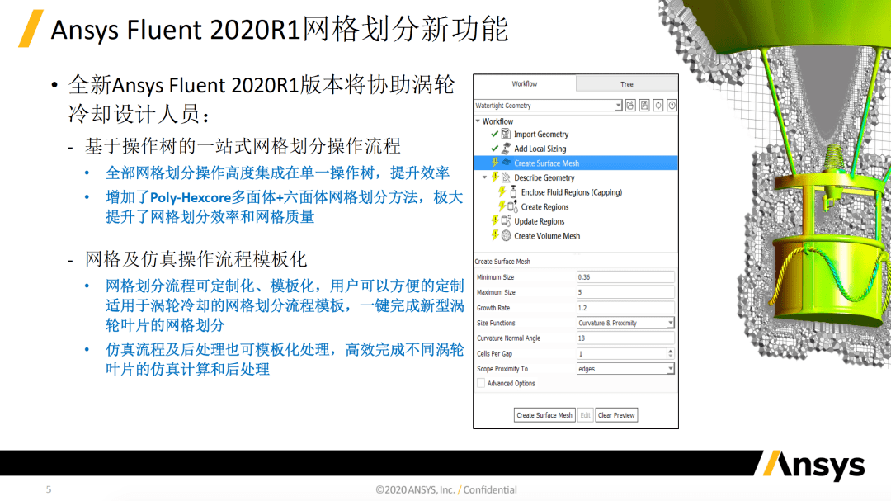The image size is (891, 501).
Task: Click lightning icon beside Enclose Fluid Regions
Action: click(x=502, y=191)
